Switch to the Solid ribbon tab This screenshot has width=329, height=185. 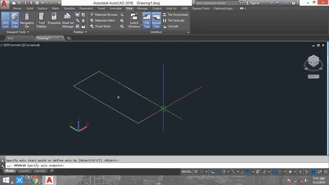point(30,8)
